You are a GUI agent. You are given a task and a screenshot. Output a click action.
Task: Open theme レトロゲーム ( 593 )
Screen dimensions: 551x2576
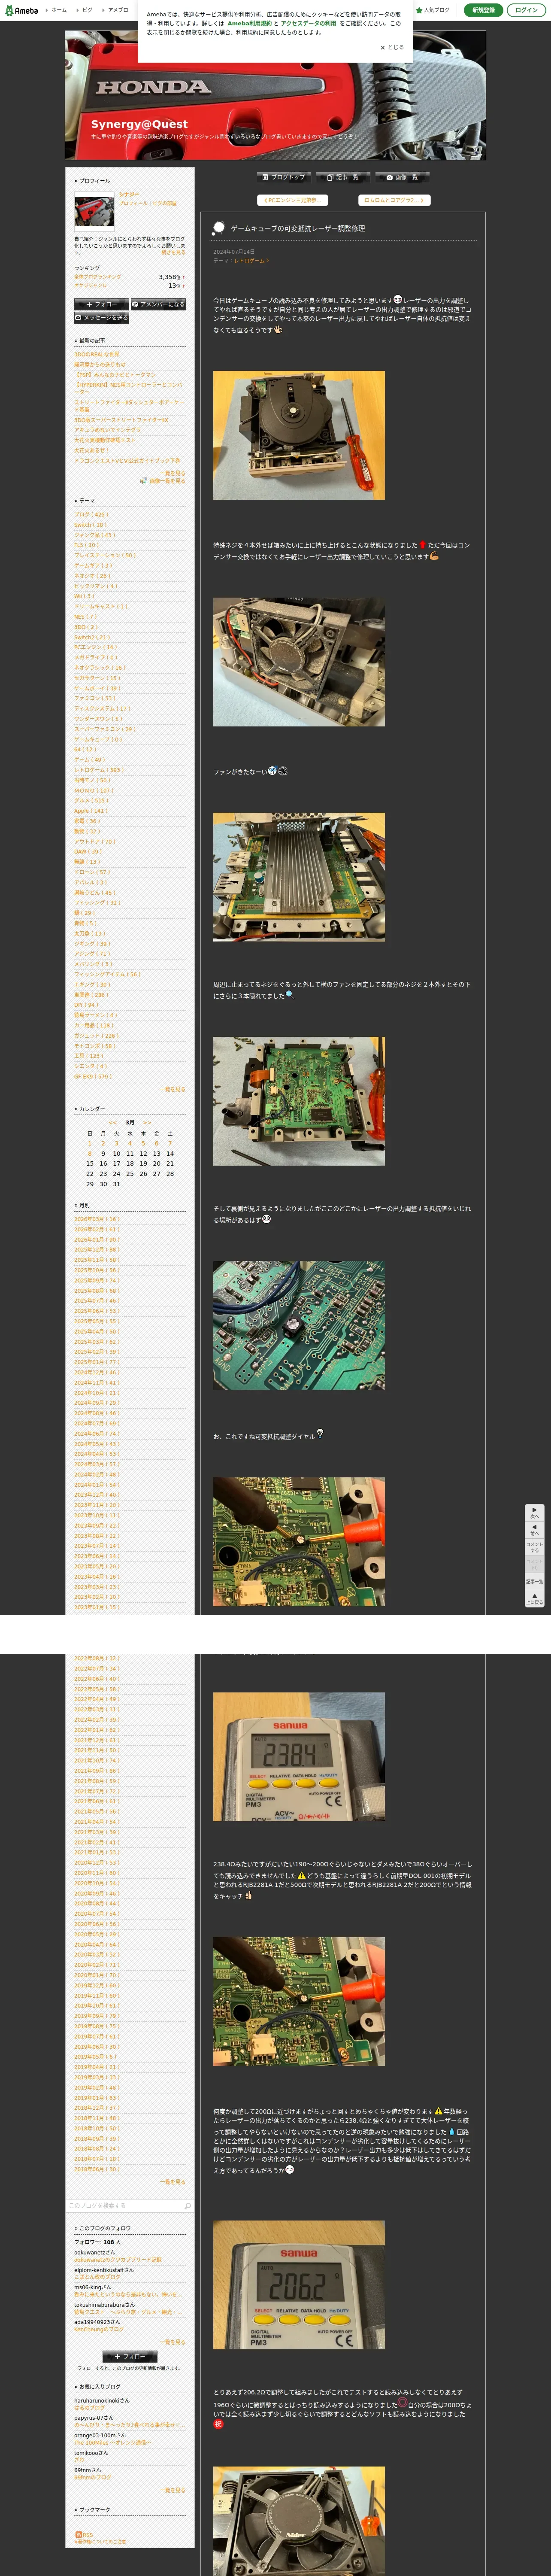pyautogui.click(x=99, y=769)
